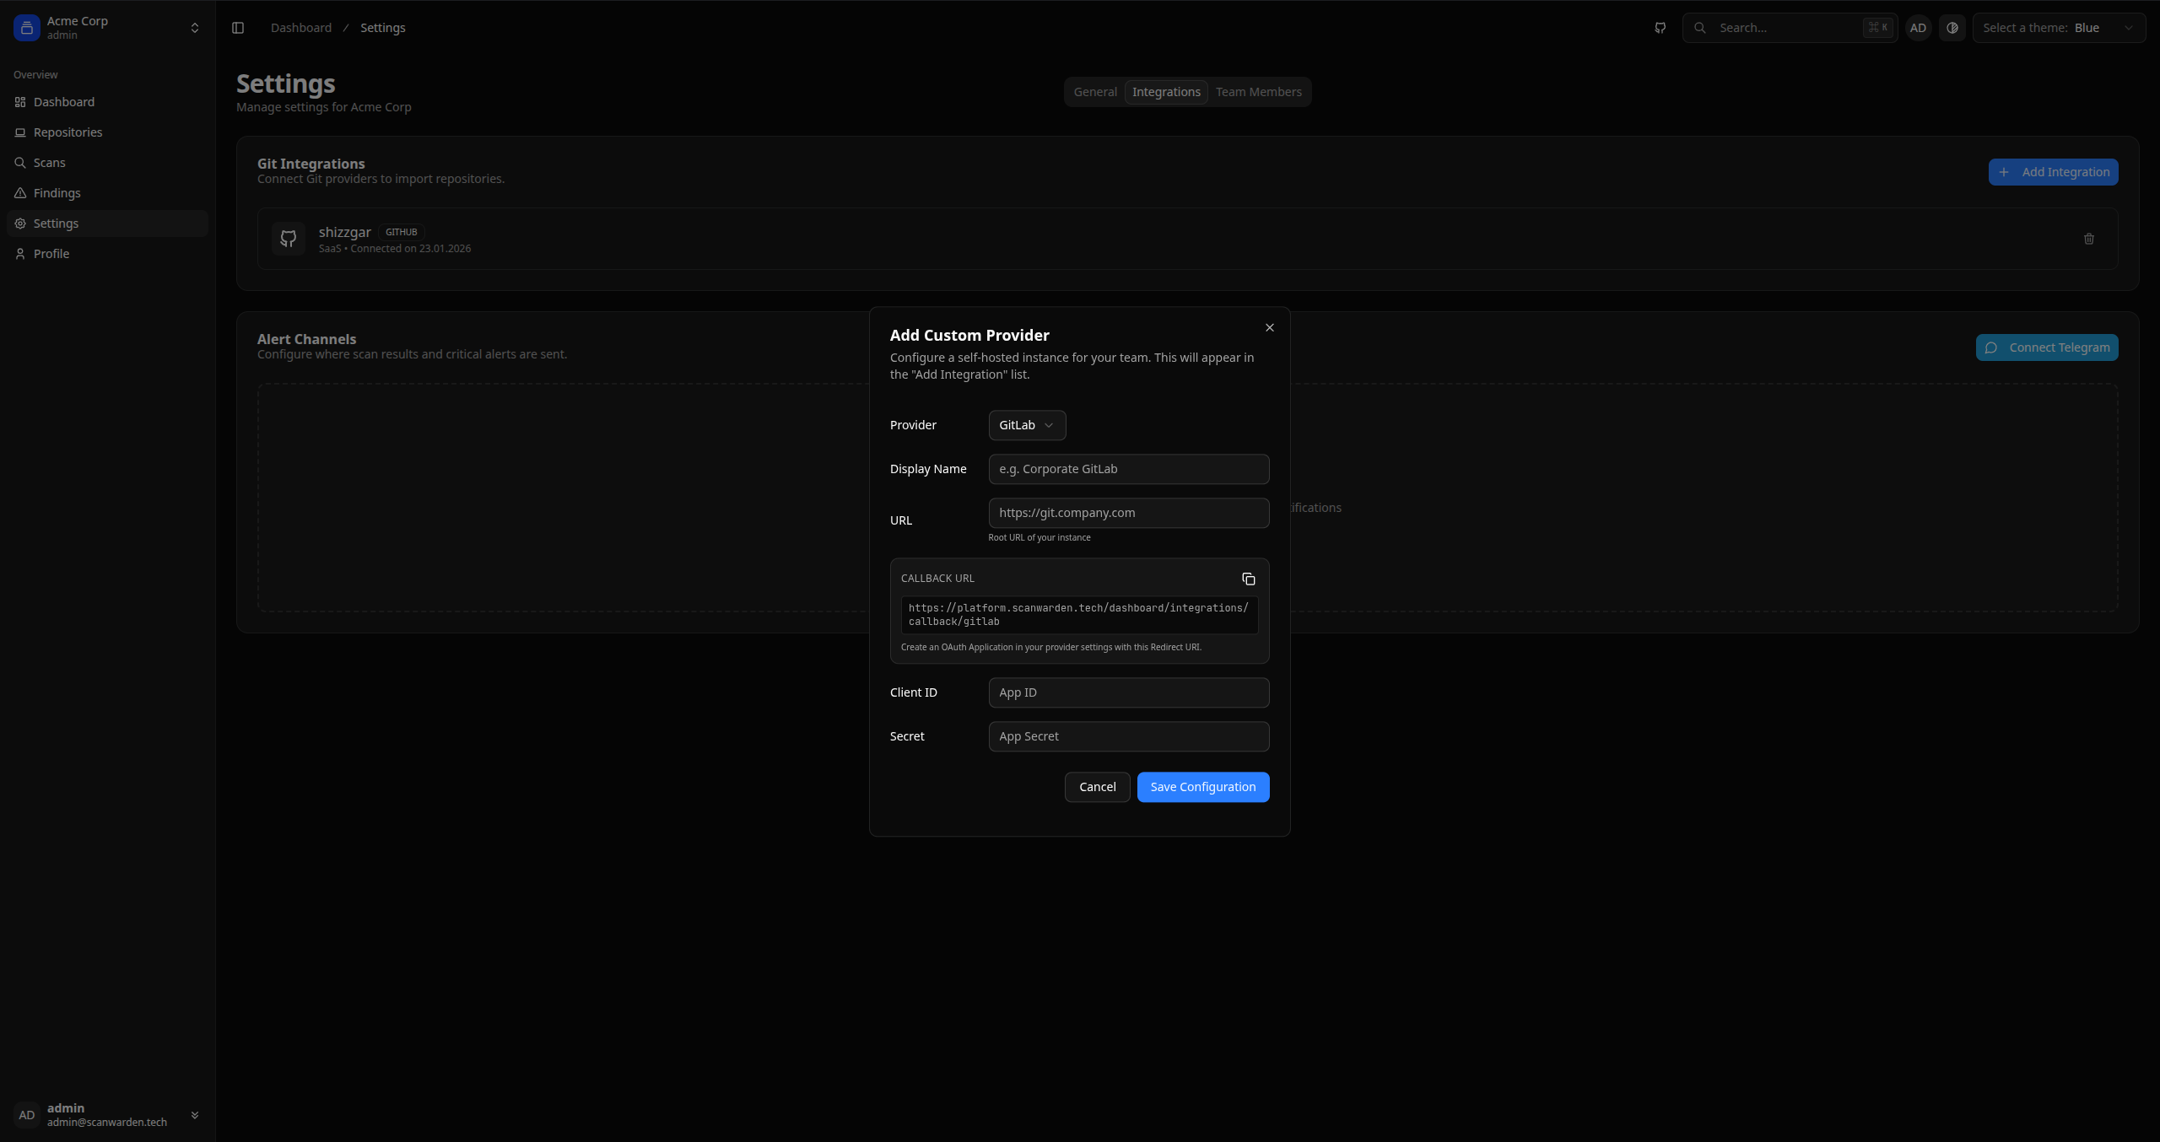Delete the shizzgar GitHub integration
The image size is (2160, 1142).
pyautogui.click(x=2087, y=239)
